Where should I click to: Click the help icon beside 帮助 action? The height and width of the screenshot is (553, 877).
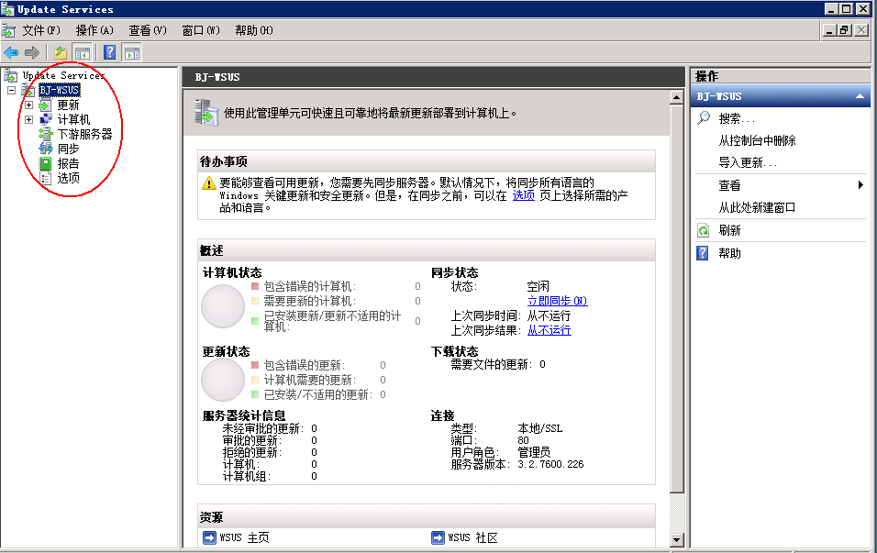[703, 253]
